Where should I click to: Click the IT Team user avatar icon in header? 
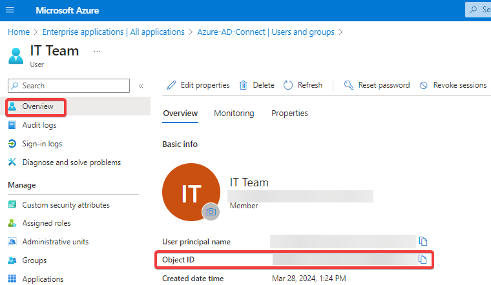(x=16, y=56)
